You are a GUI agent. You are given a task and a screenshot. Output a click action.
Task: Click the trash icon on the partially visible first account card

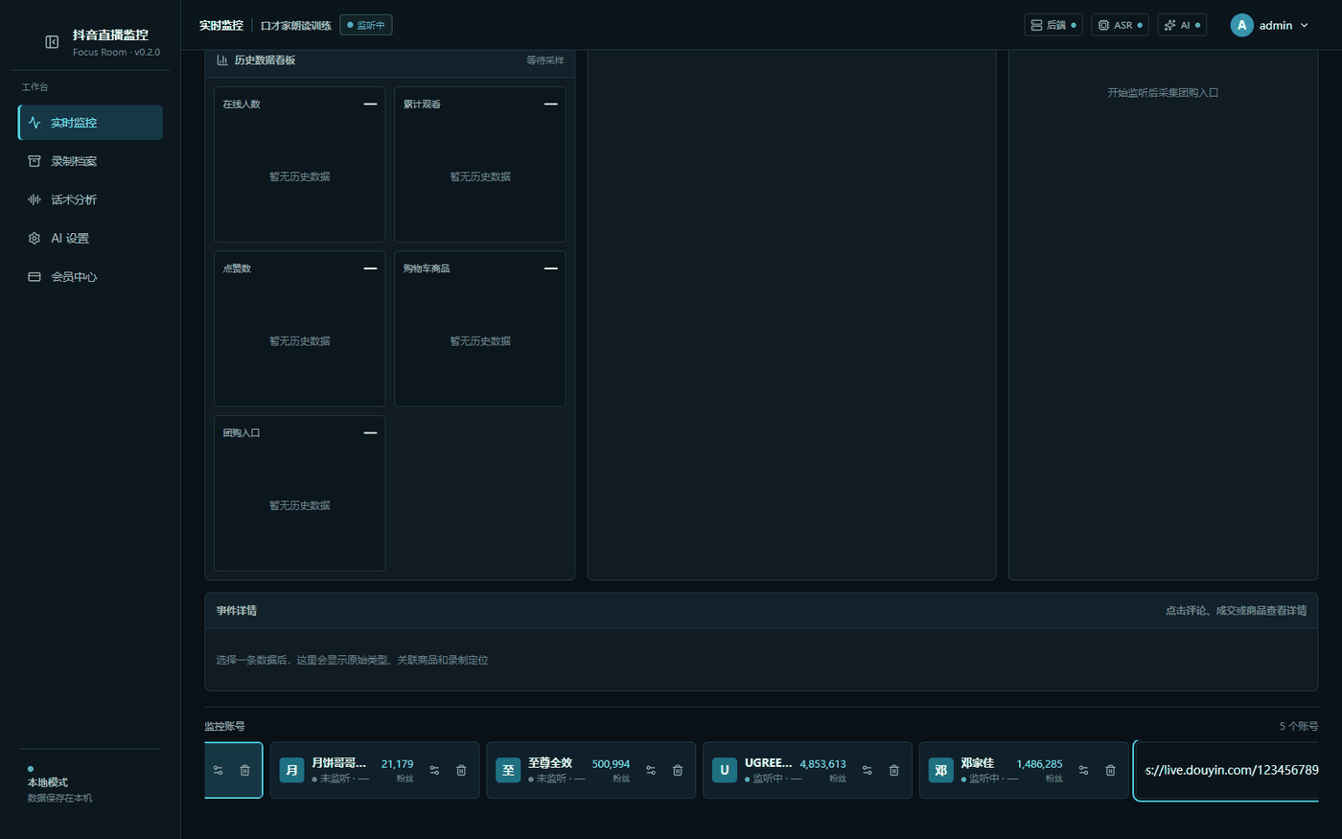(x=244, y=770)
